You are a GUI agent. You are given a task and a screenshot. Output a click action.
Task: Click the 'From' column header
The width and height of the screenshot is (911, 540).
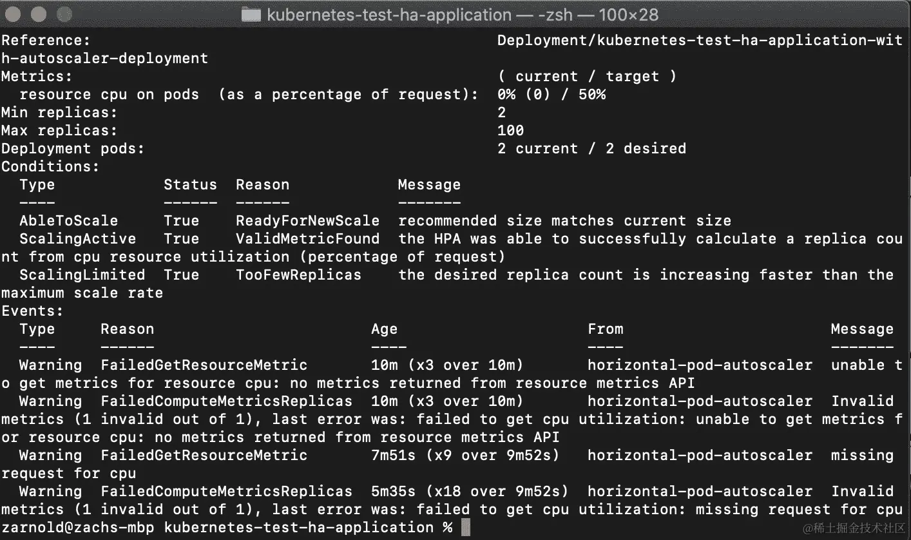pyautogui.click(x=606, y=329)
